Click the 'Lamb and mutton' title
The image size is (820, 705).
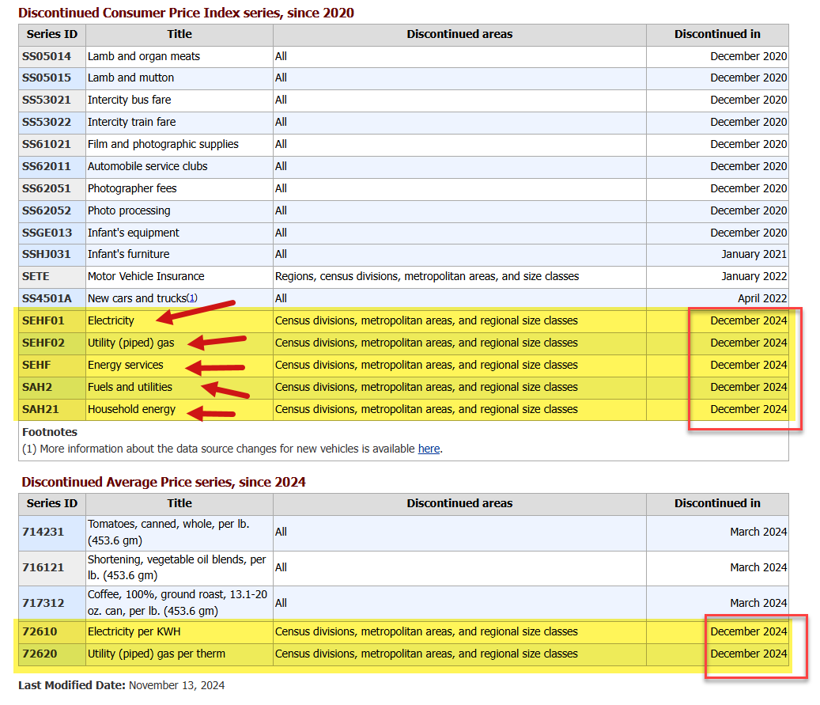[130, 78]
